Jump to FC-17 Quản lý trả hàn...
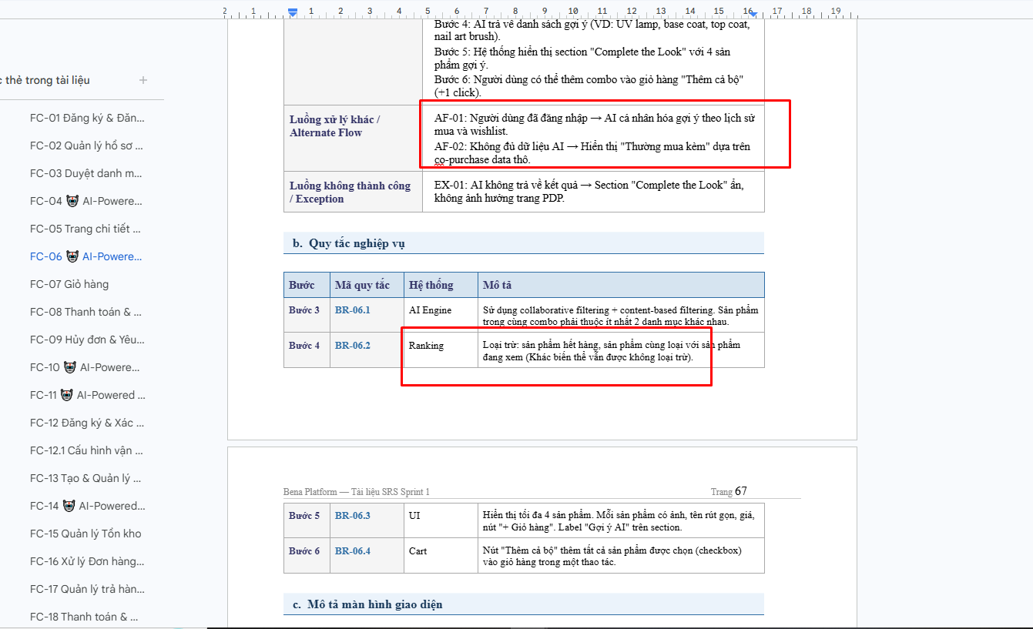 tap(87, 589)
